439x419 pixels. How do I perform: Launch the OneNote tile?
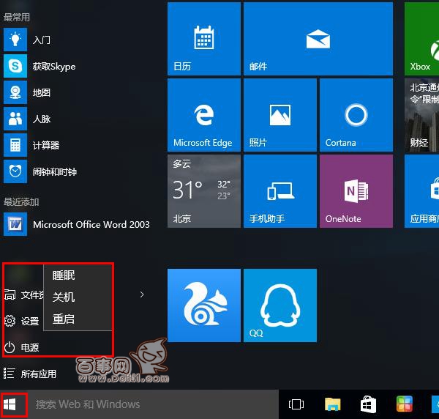coord(356,191)
